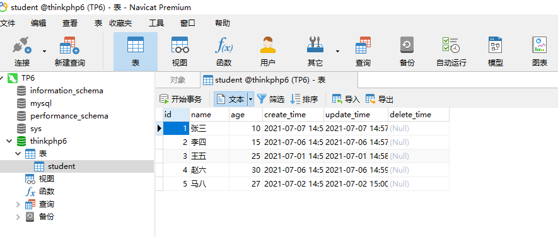Select the name cell containing 王五
Screen dimensions: 558x237
click(209, 156)
